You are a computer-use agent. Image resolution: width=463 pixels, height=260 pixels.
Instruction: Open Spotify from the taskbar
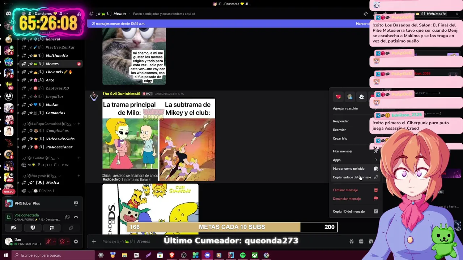tap(243, 255)
